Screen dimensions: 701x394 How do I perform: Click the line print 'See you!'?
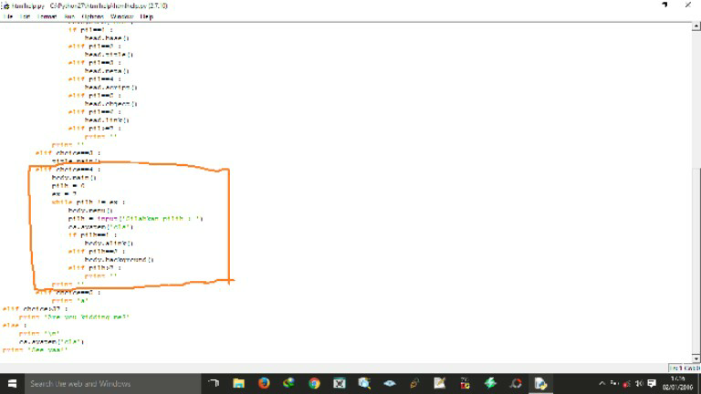(x=36, y=350)
